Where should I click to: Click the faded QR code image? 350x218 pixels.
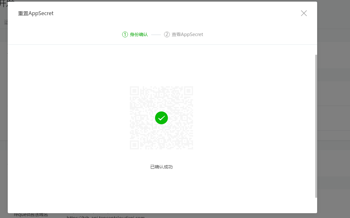tap(161, 118)
